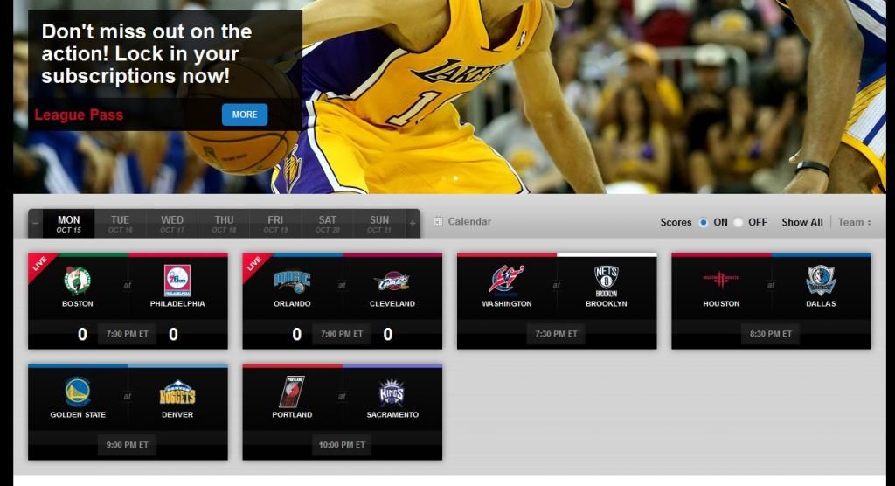Select the SAT OCT 20 tab
Viewport: 895px width, 486px height.
click(x=327, y=223)
